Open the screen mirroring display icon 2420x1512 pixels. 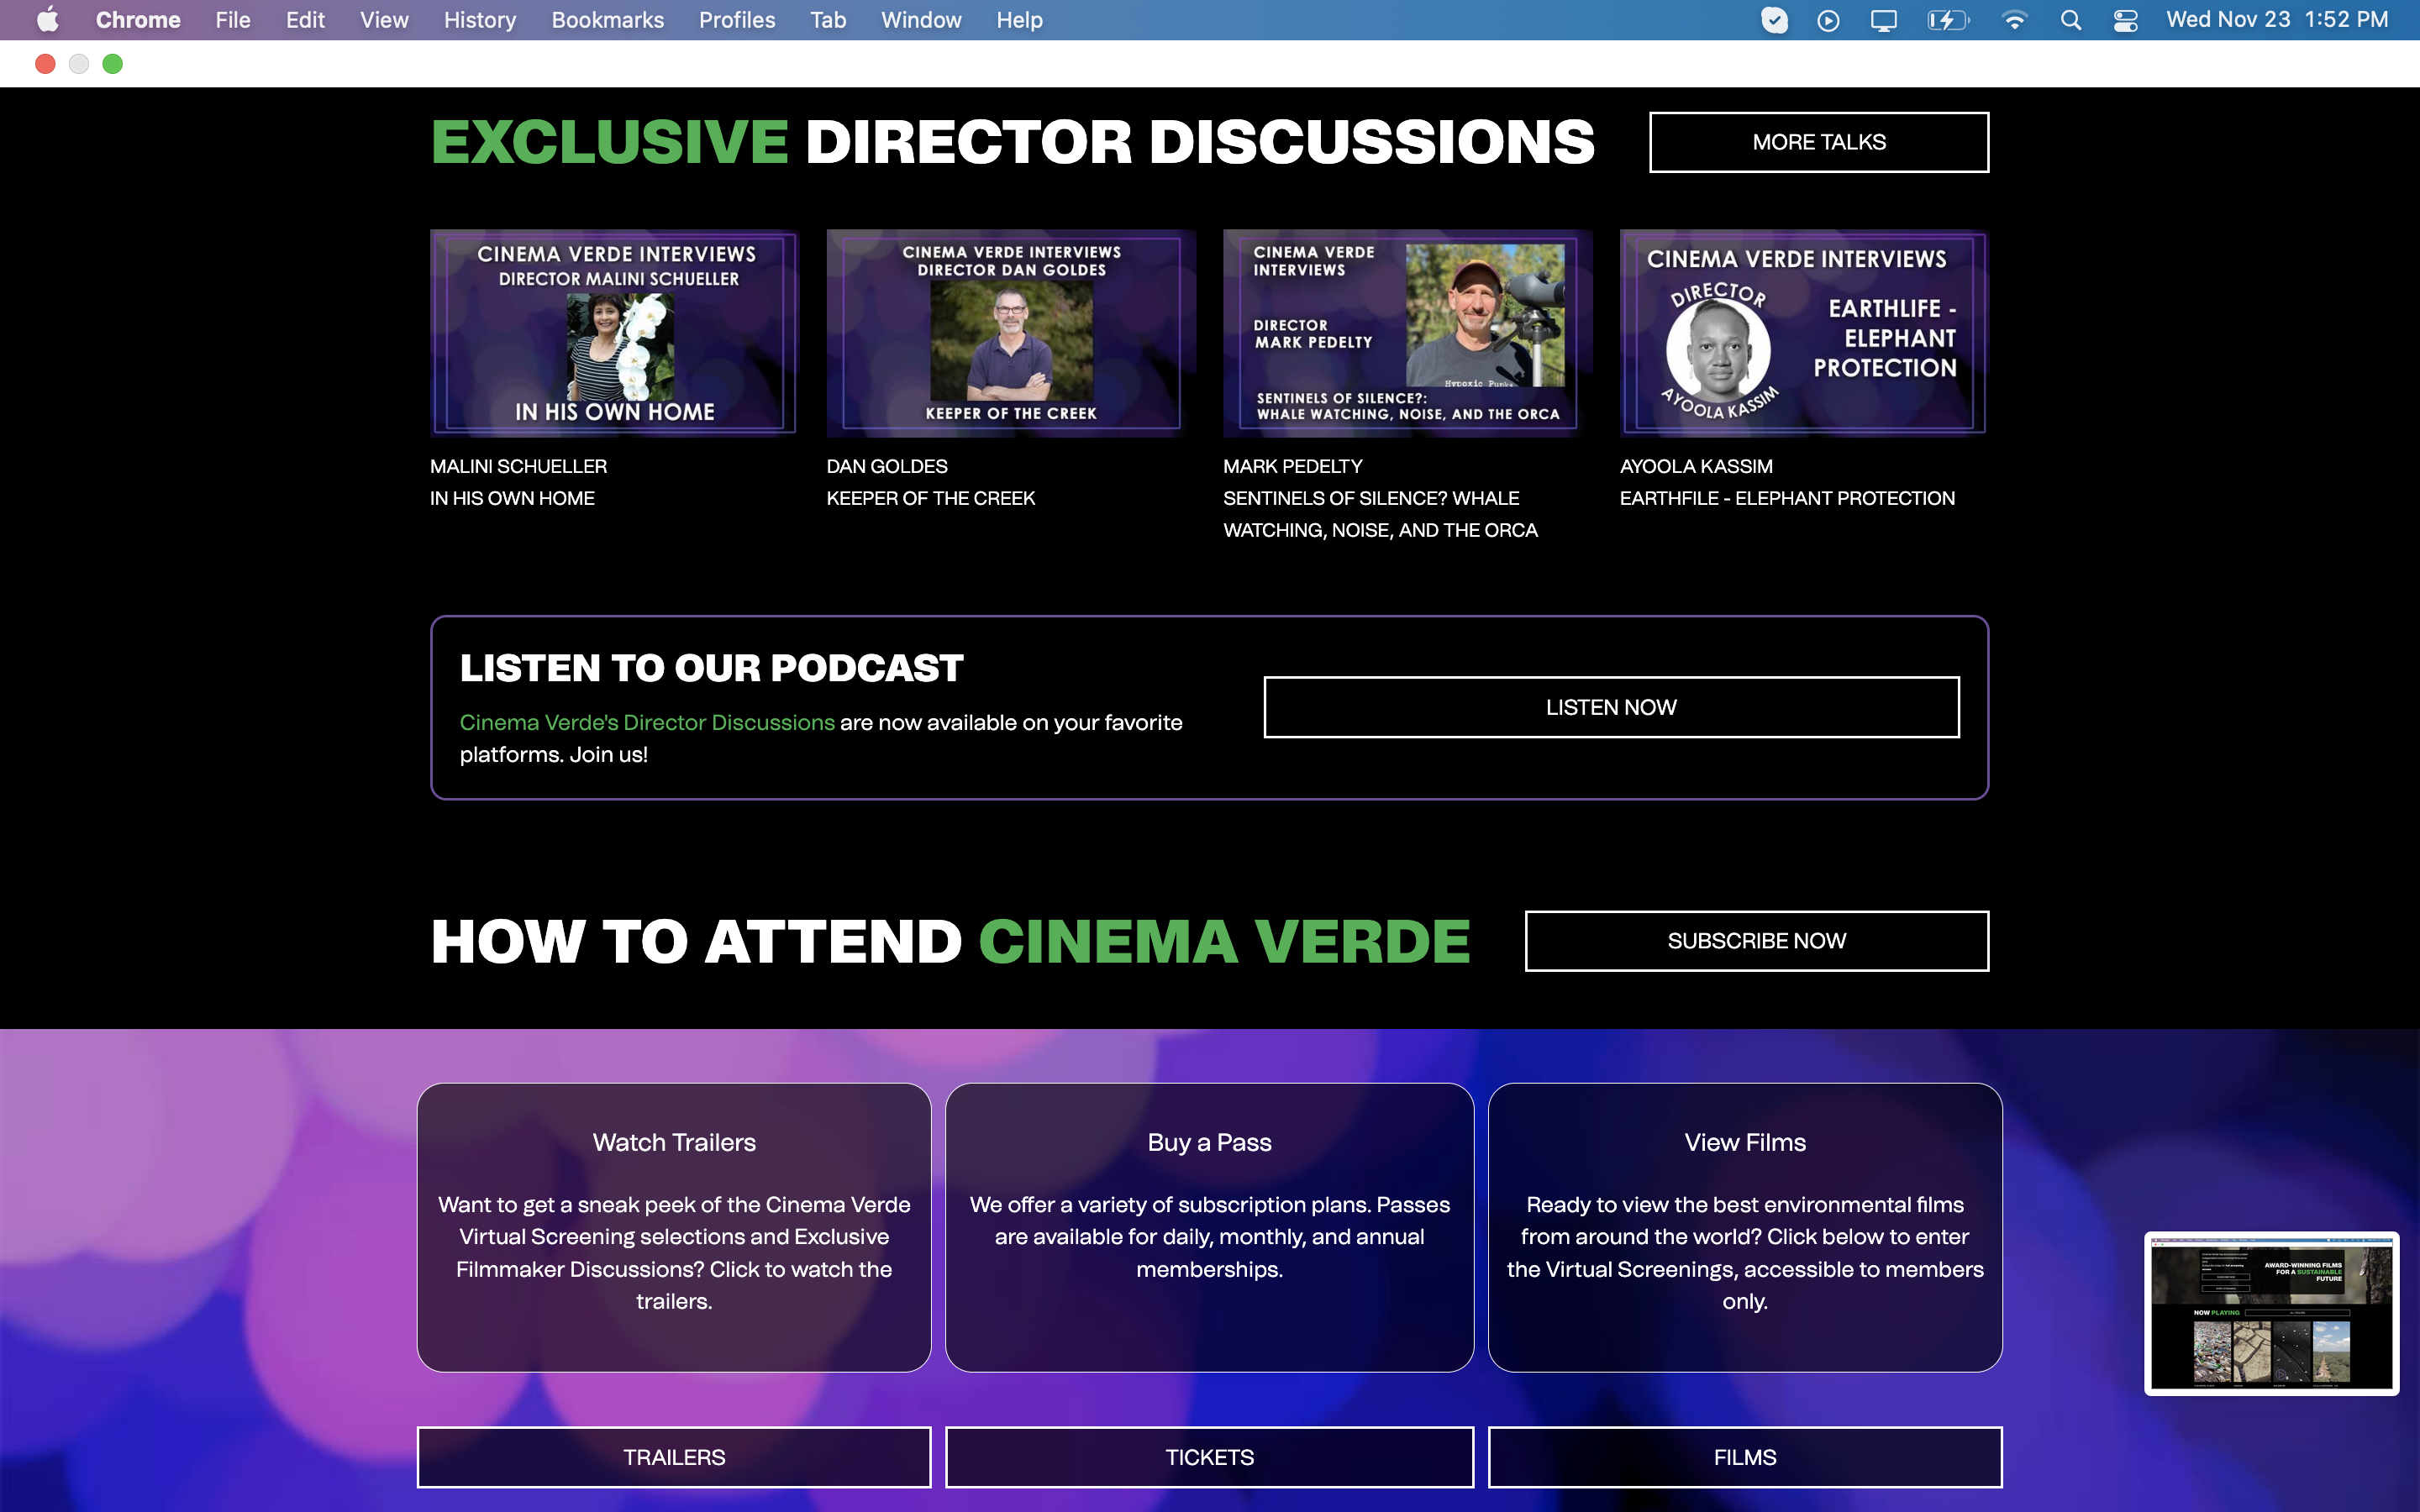[1884, 20]
